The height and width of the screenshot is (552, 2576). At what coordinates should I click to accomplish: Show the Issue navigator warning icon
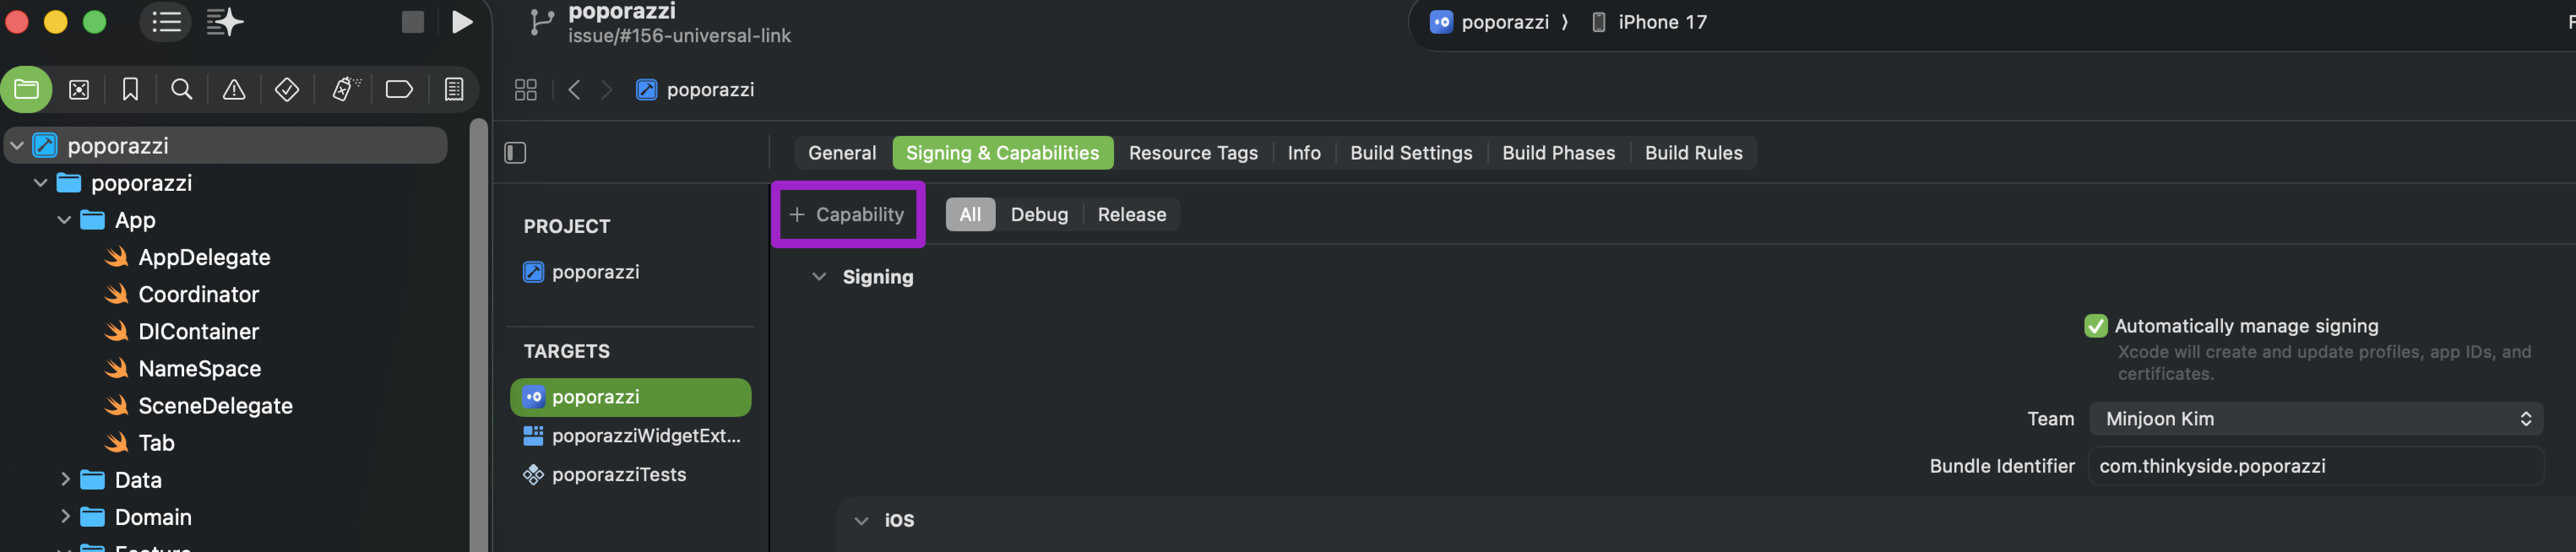pyautogui.click(x=233, y=90)
